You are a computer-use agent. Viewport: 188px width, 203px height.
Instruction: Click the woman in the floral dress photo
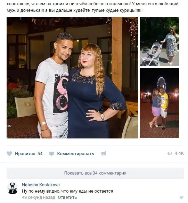pyautogui.click(x=159, y=42)
